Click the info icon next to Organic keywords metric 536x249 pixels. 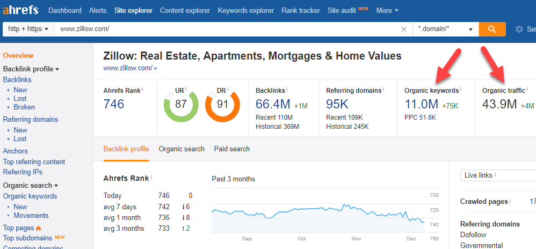(x=461, y=89)
